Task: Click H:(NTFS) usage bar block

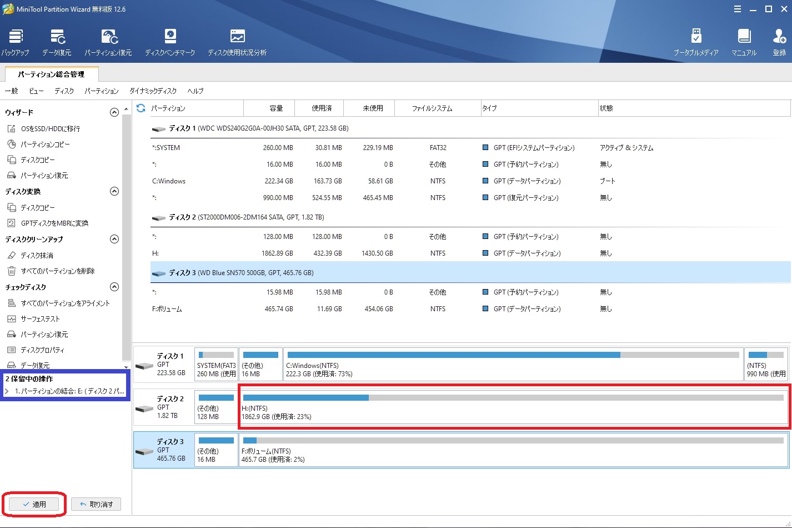Action: 513,406
